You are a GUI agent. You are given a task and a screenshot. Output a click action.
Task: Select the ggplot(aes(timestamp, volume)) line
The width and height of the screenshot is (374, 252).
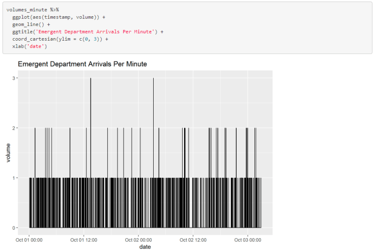(59, 17)
